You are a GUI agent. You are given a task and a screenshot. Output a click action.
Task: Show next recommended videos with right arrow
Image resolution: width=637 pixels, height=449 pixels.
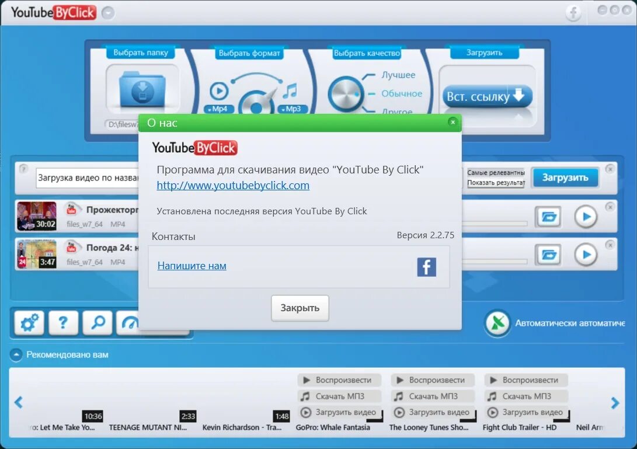(615, 403)
